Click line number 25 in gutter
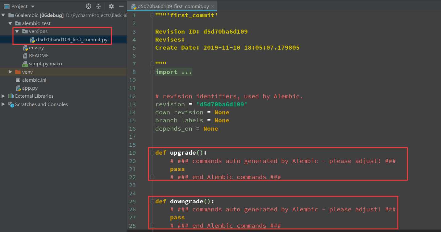441x232 pixels. [132, 201]
